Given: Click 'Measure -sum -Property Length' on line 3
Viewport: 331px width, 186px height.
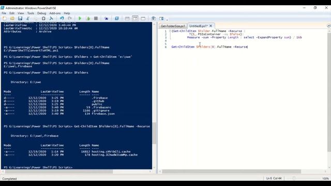Looking at the screenshot, I should click(213, 37).
